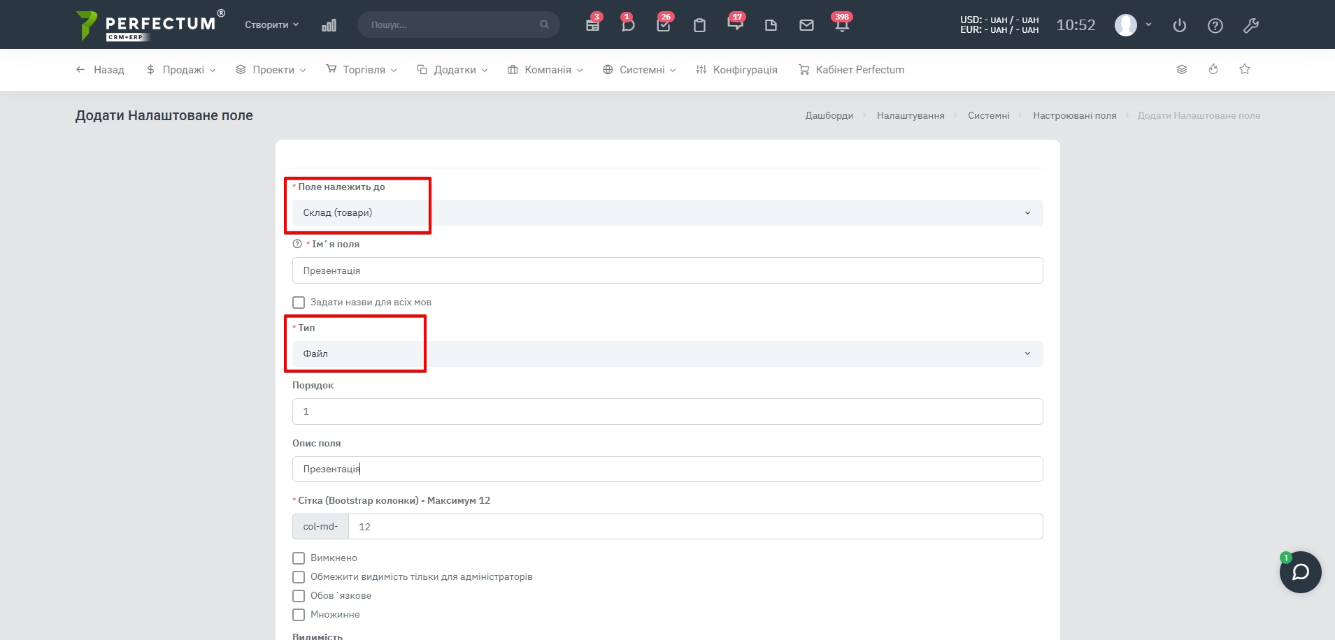1335x640 pixels.
Task: Expand the 'Тип' dropdown showing Файл
Action: click(667, 354)
